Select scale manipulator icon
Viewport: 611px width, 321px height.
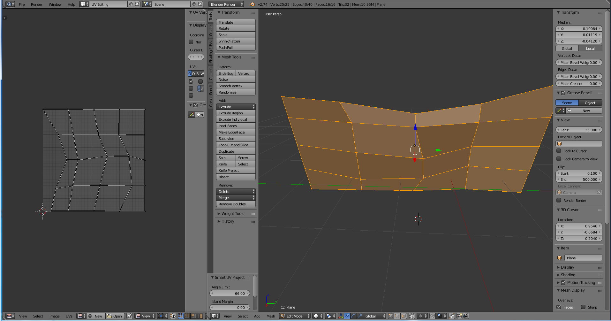click(x=360, y=316)
